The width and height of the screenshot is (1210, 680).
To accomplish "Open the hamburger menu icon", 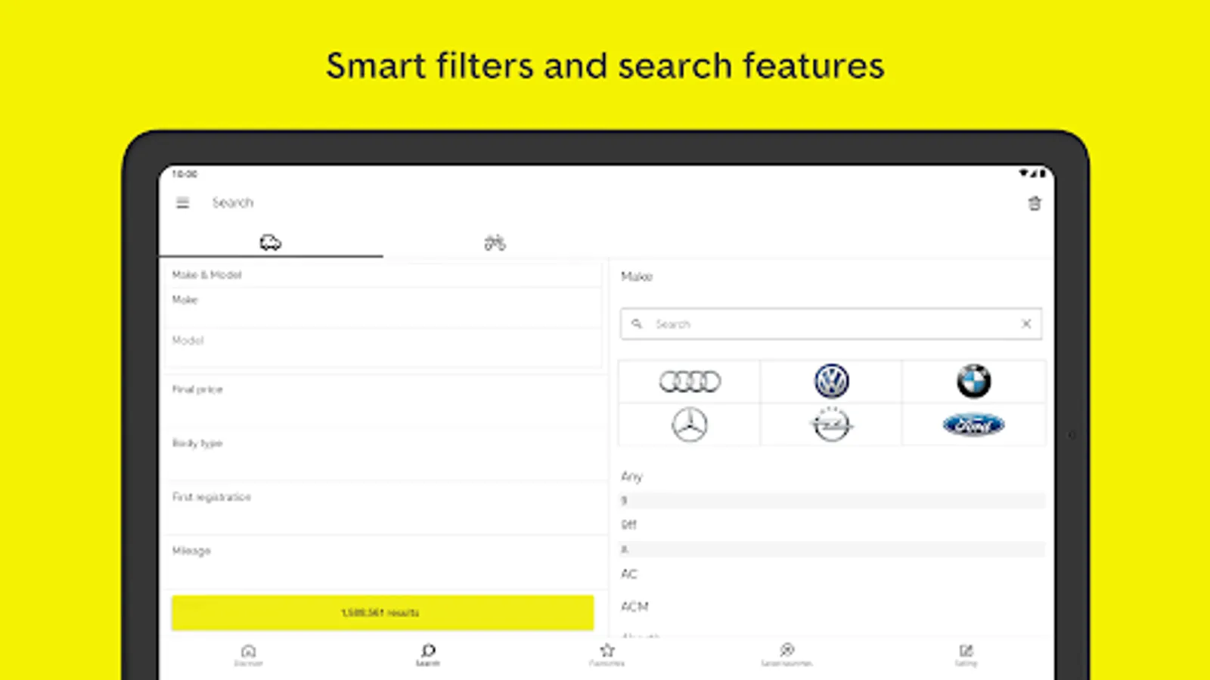I will 182,202.
